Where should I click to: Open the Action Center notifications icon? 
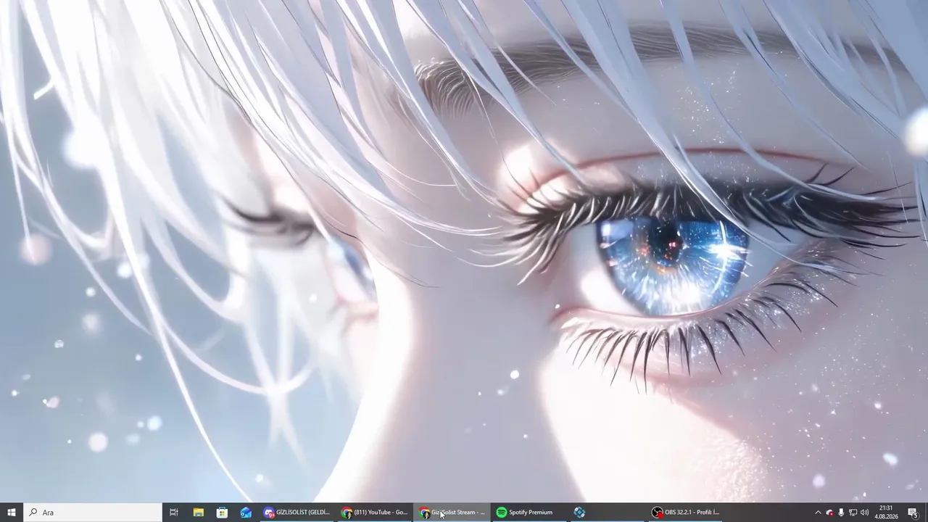tap(913, 513)
